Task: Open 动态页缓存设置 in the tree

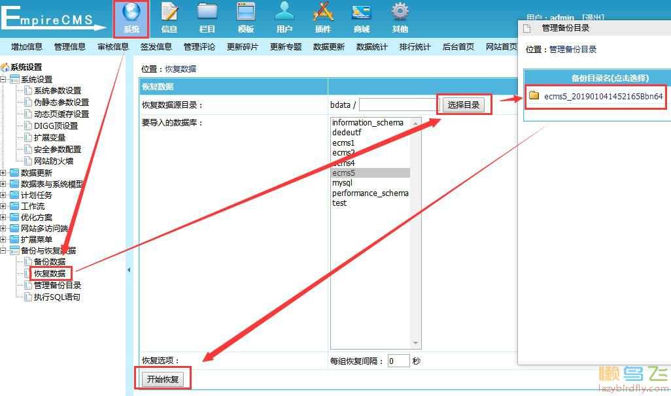Action: click(x=61, y=114)
